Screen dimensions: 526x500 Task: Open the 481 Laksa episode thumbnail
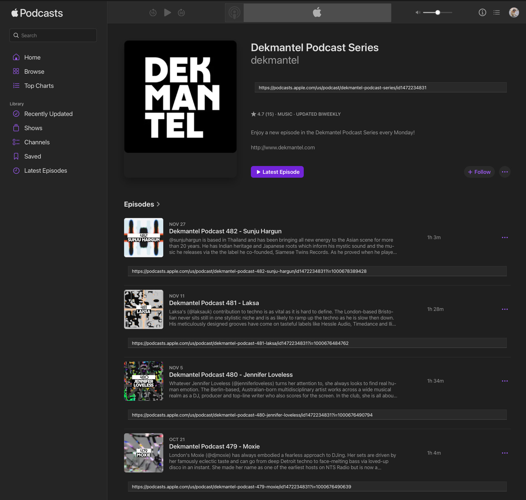click(x=144, y=309)
